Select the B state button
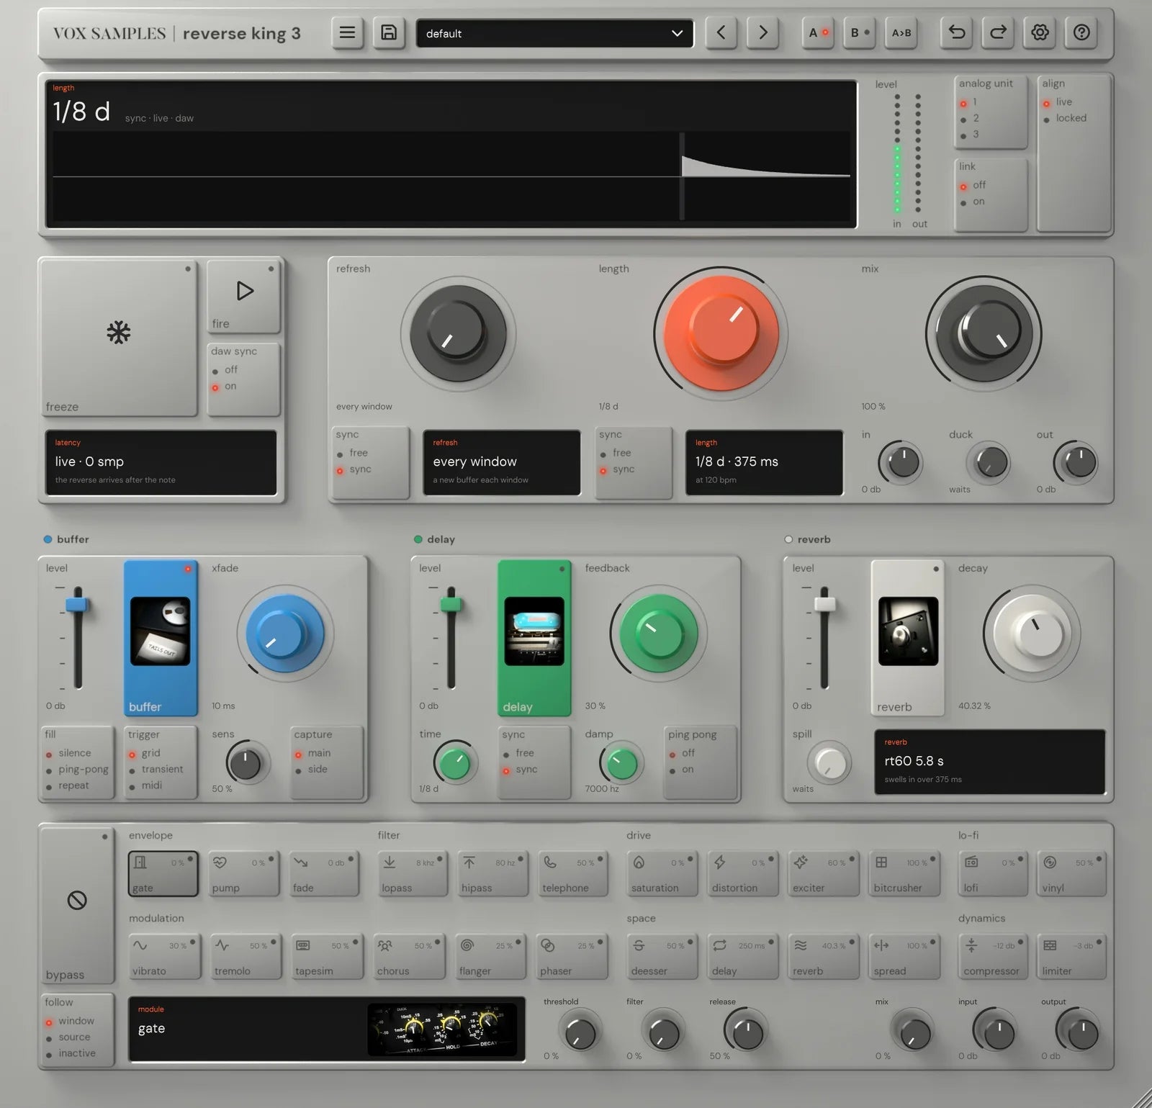Viewport: 1152px width, 1108px height. pos(860,33)
